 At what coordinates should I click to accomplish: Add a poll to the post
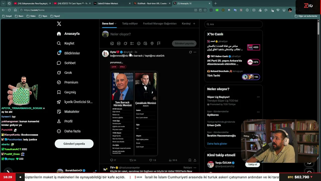(x=132, y=43)
